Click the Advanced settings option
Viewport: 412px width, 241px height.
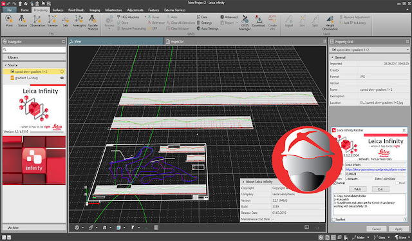coord(229,17)
